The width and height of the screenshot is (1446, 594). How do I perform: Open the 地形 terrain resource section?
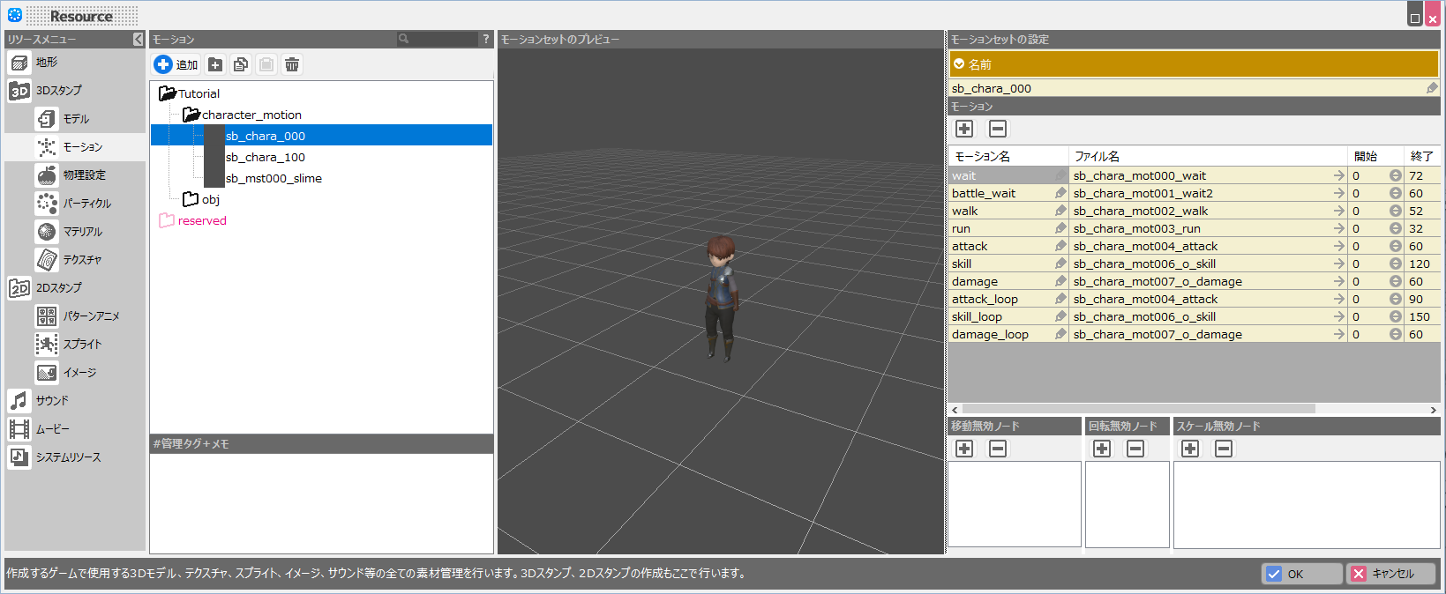point(46,63)
